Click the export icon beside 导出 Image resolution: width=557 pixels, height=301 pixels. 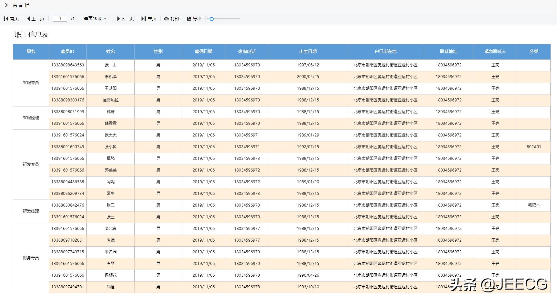click(188, 19)
